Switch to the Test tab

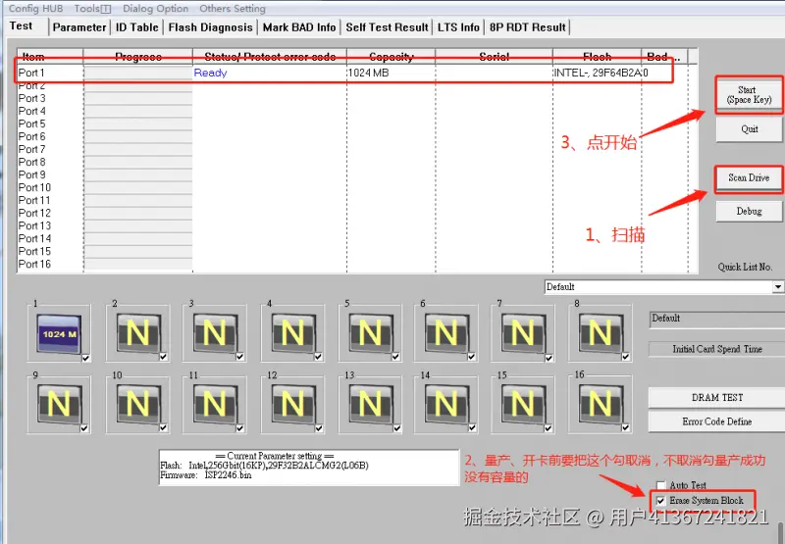21,26
